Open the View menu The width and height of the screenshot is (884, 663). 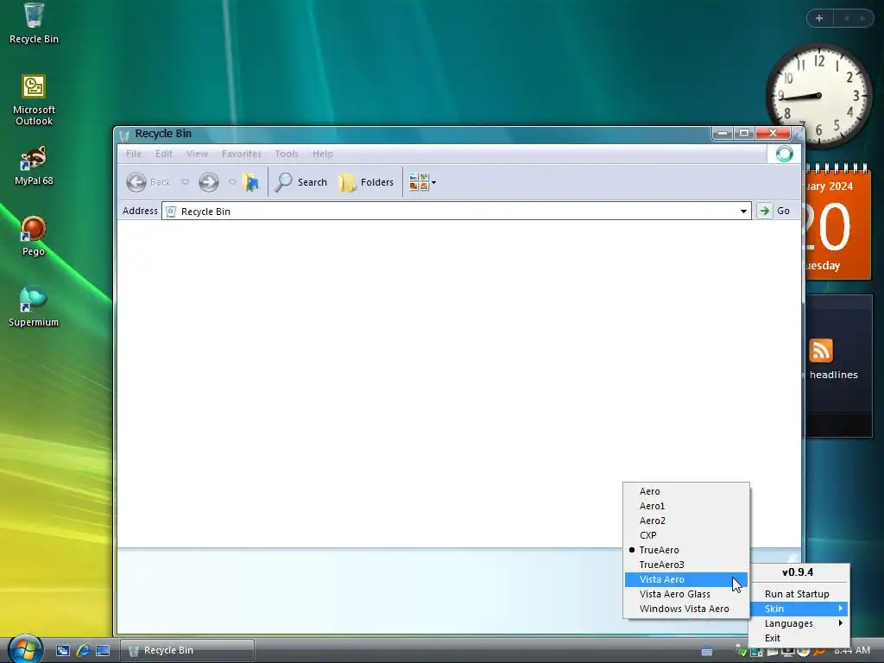click(198, 154)
